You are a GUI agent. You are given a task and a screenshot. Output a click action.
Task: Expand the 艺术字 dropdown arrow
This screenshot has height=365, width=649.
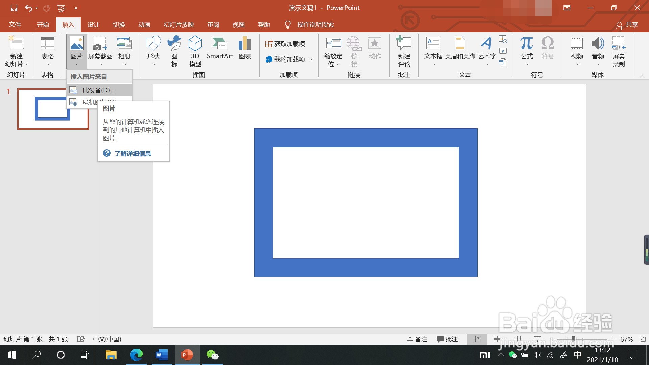[x=488, y=64]
